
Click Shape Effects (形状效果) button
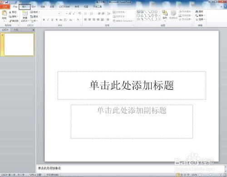coord(185,19)
